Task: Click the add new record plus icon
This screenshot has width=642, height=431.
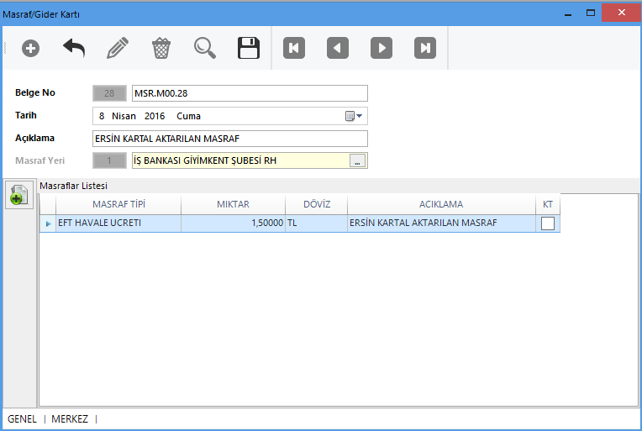Action: (x=31, y=48)
